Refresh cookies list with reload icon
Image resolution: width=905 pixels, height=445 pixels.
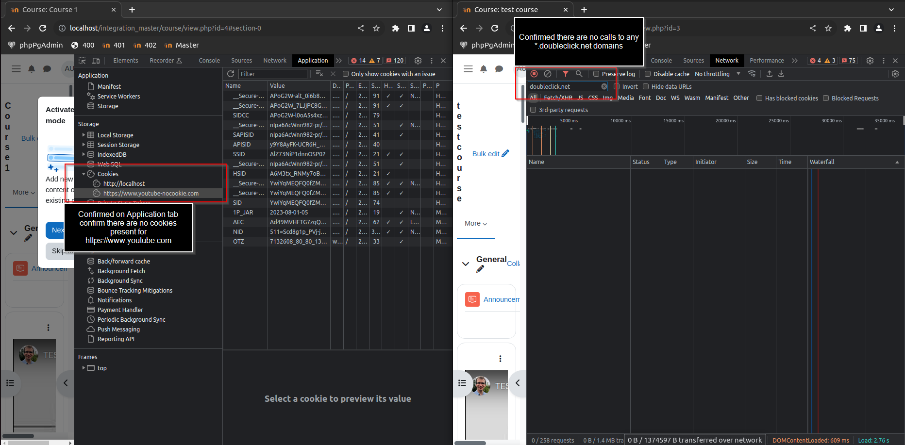tap(231, 74)
